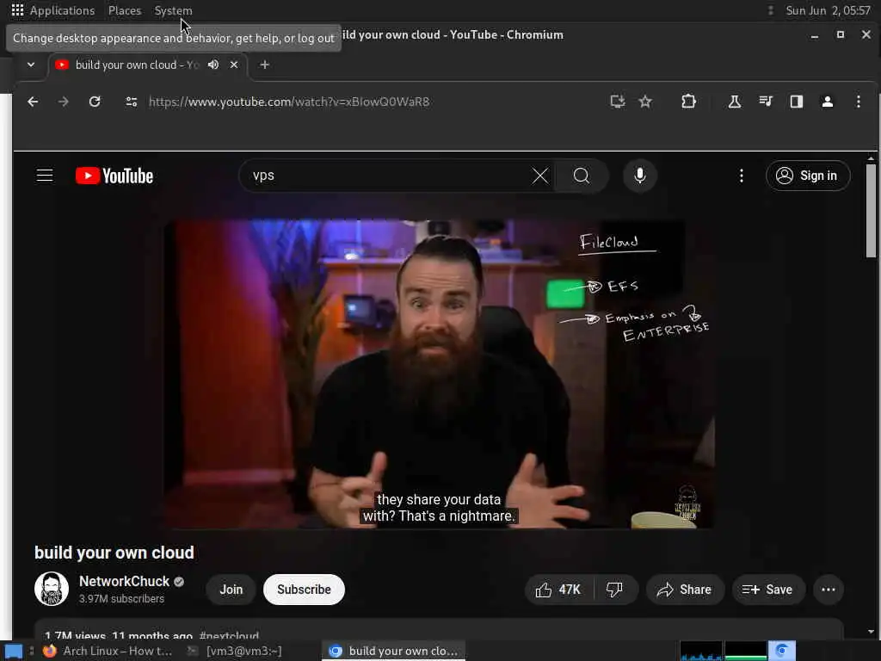The width and height of the screenshot is (881, 661).
Task: Open YouTube hamburger guide menu
Action: coord(45,176)
